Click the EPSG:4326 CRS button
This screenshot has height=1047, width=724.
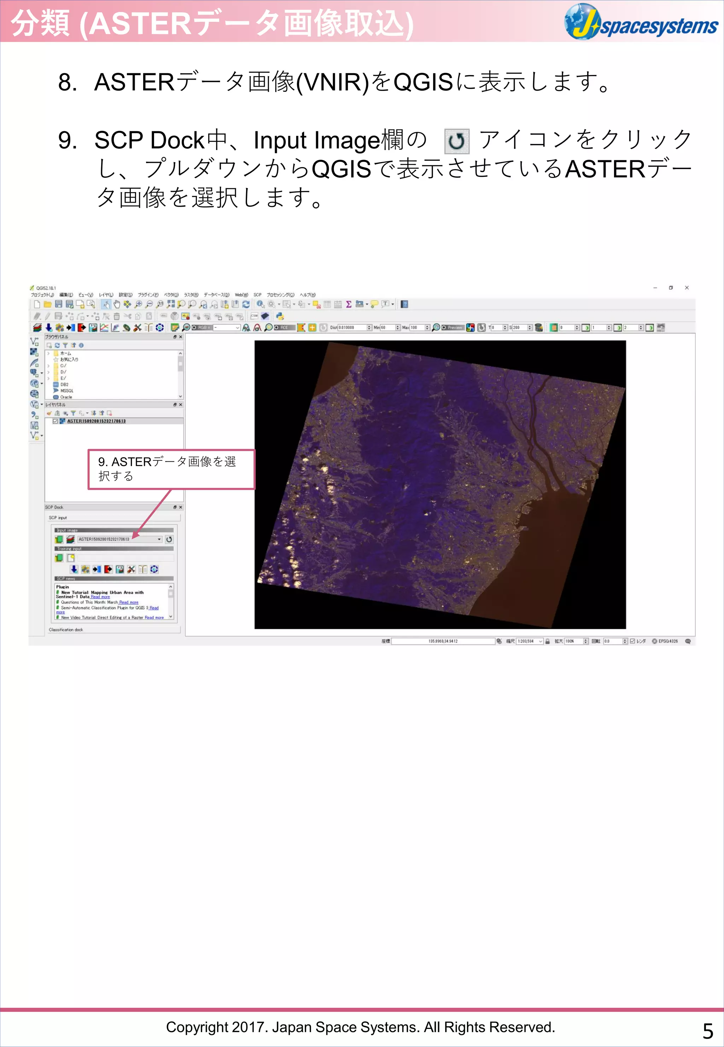tap(665, 641)
